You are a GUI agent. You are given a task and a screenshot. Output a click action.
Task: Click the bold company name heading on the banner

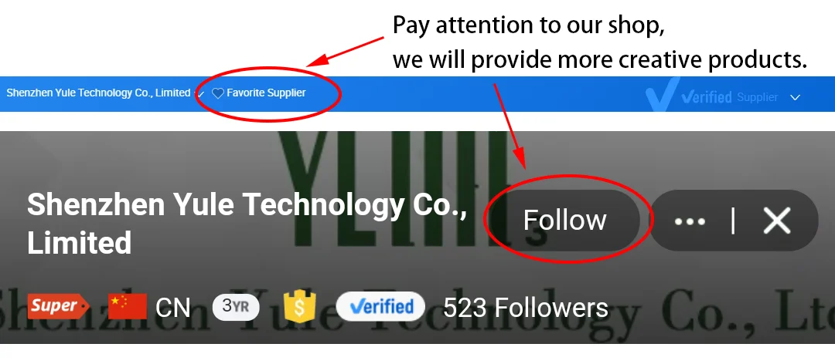click(247, 223)
